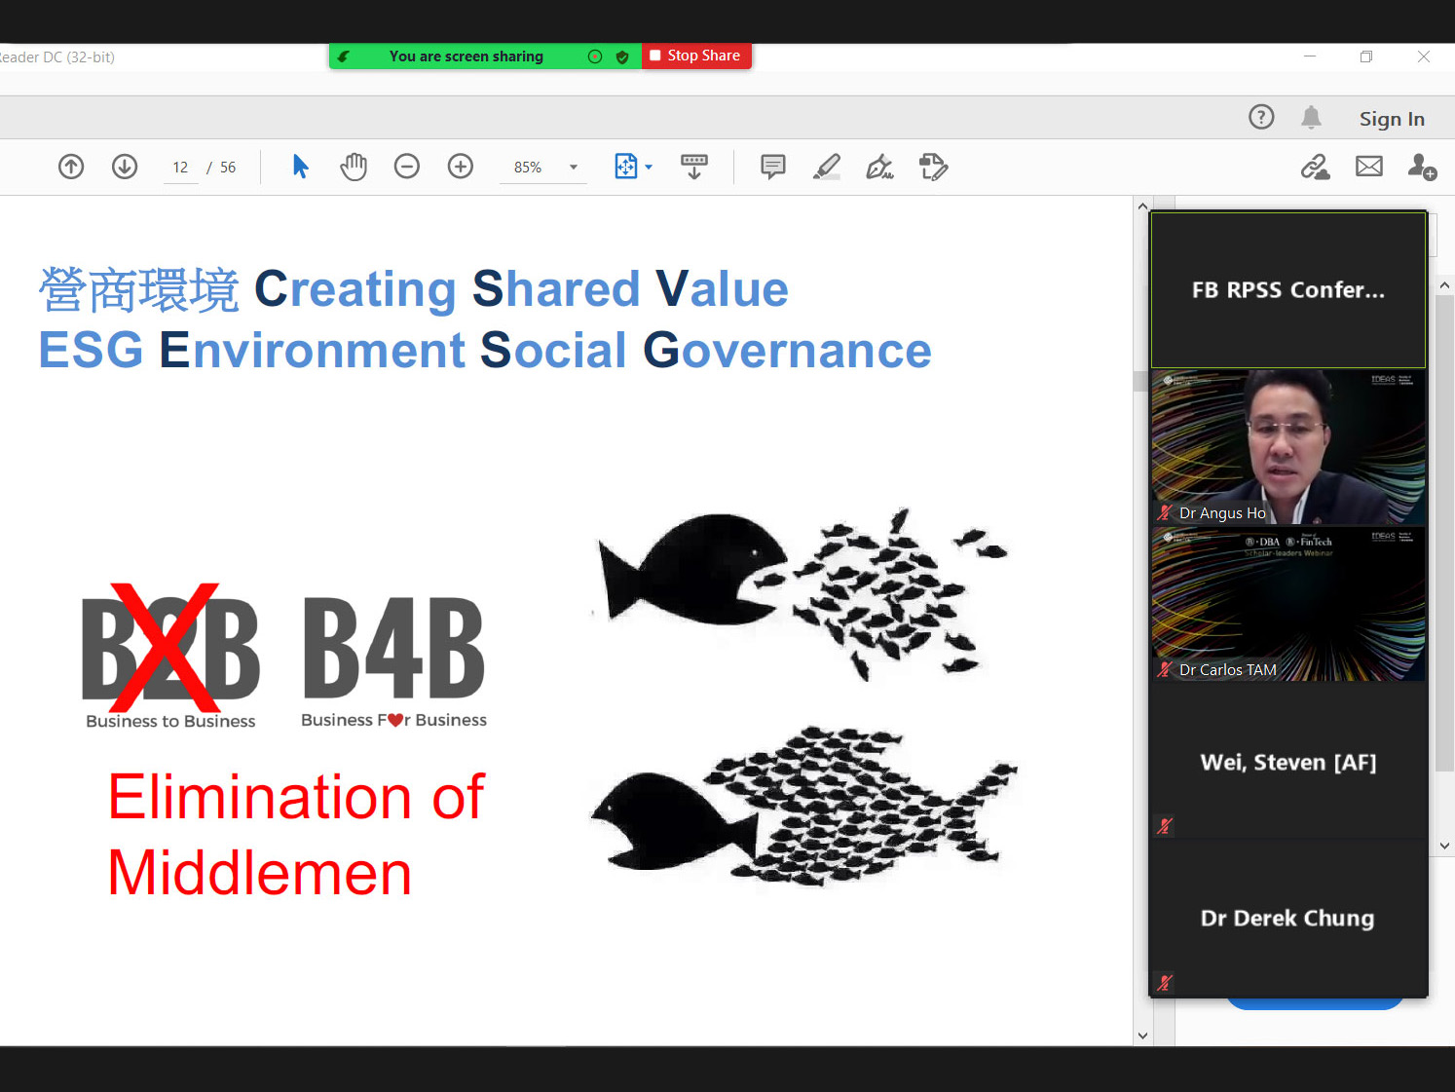Go to previous page with up arrow

click(70, 167)
